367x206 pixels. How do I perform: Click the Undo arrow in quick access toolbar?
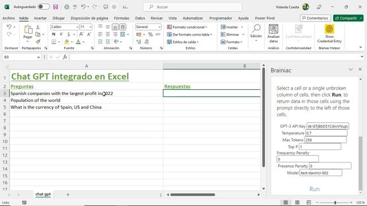(x=83, y=7)
